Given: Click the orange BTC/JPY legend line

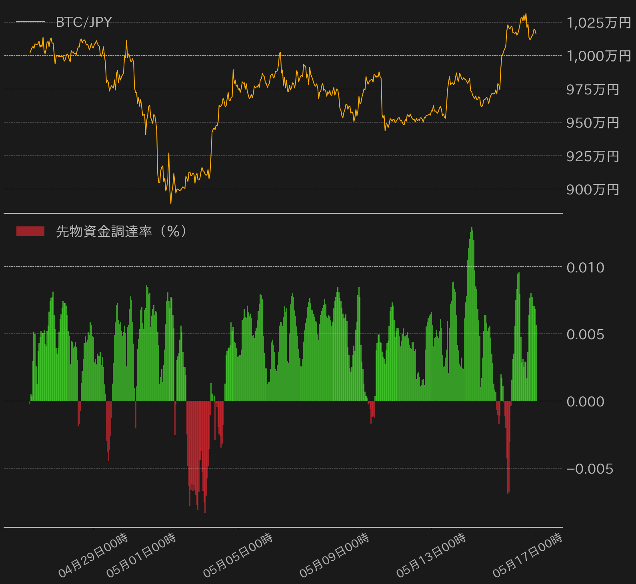Looking at the screenshot, I should [x=30, y=22].
